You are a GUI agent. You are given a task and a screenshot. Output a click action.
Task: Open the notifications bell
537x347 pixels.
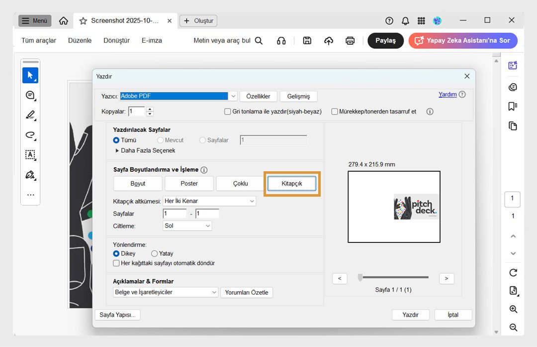(405, 21)
